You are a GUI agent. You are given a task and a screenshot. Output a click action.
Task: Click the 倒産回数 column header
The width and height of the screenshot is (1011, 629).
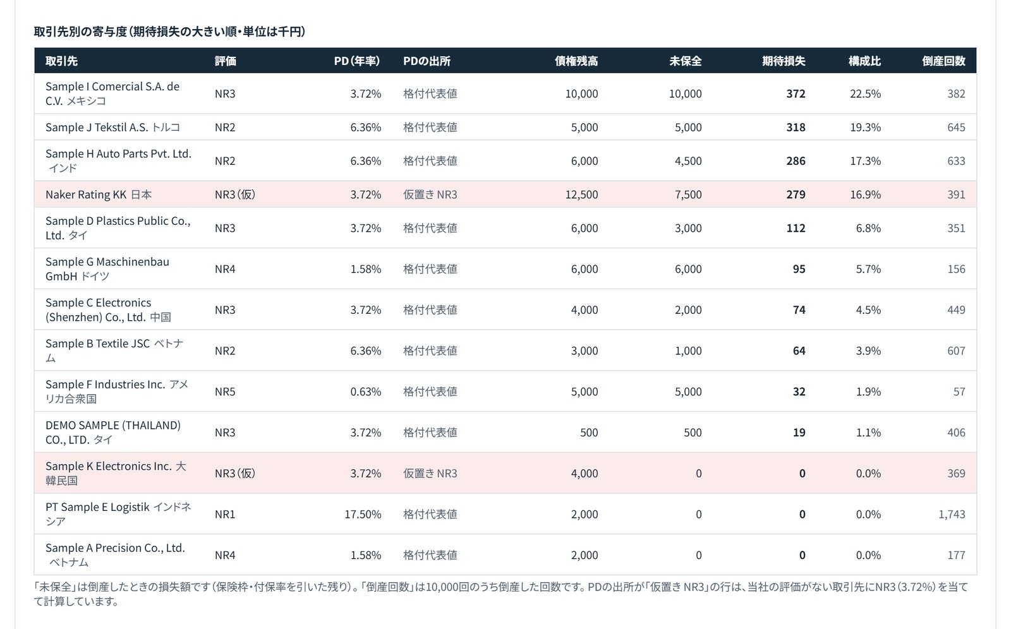tap(943, 61)
